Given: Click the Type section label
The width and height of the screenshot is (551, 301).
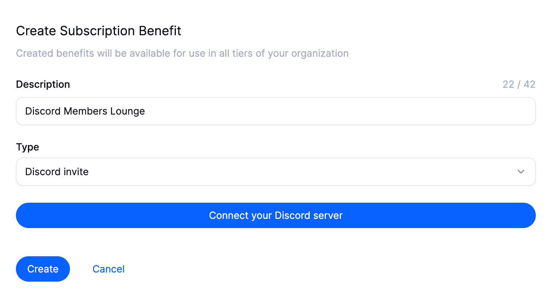Looking at the screenshot, I should pos(28,147).
